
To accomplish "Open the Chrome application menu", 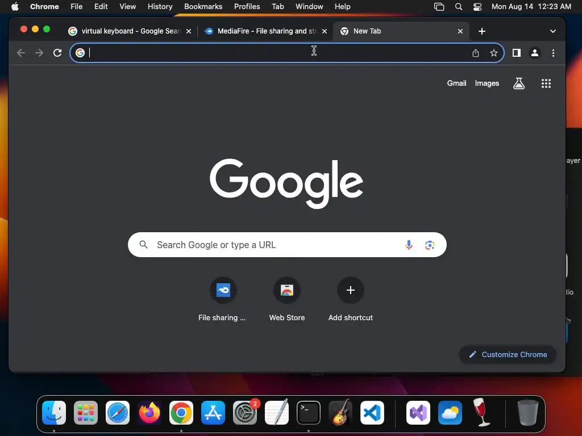I will [44, 7].
